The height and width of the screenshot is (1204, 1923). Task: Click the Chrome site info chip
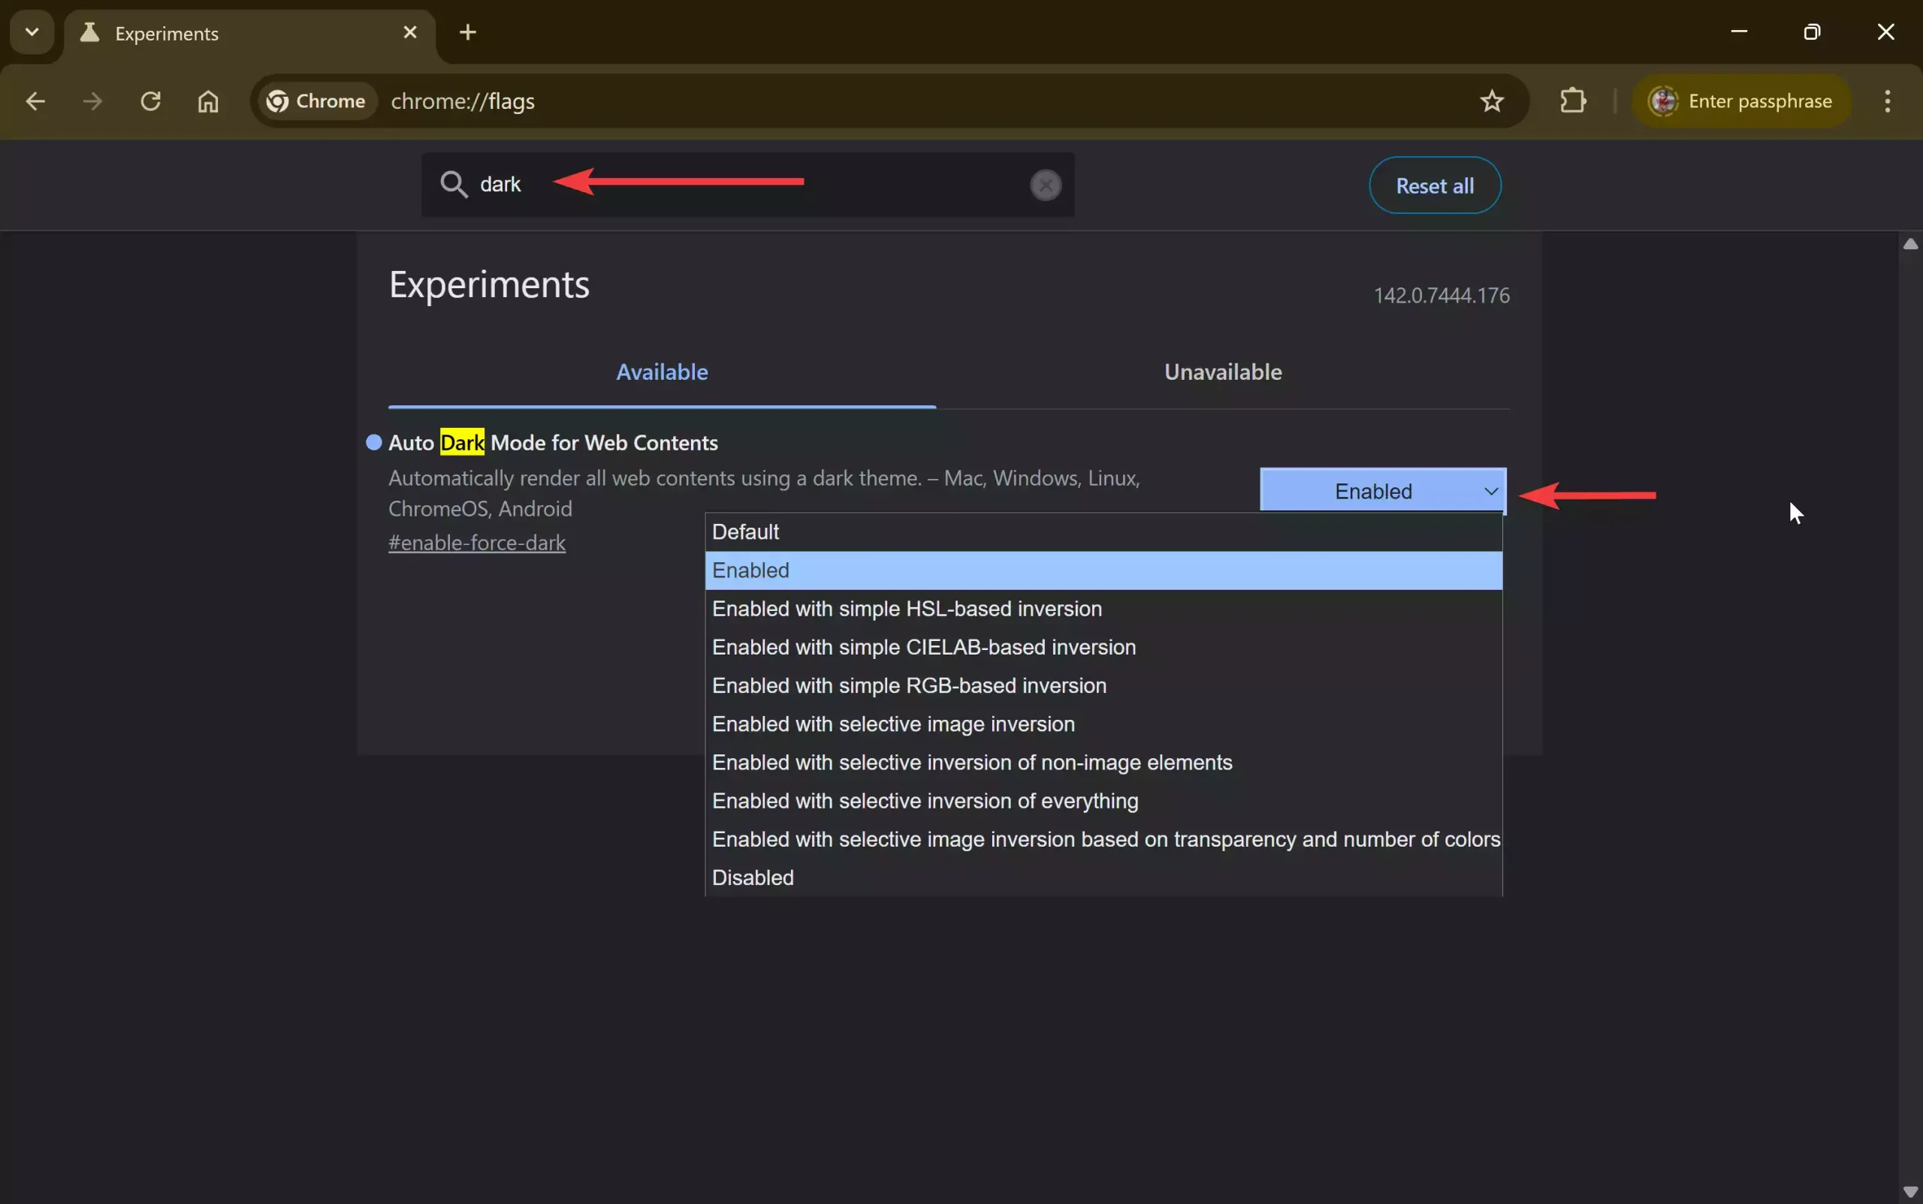pos(316,101)
